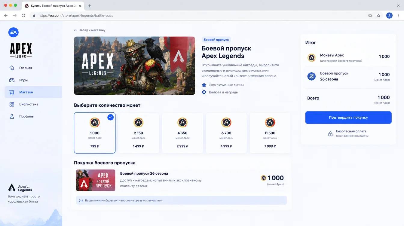Click the lock site info icon

(x=34, y=15)
